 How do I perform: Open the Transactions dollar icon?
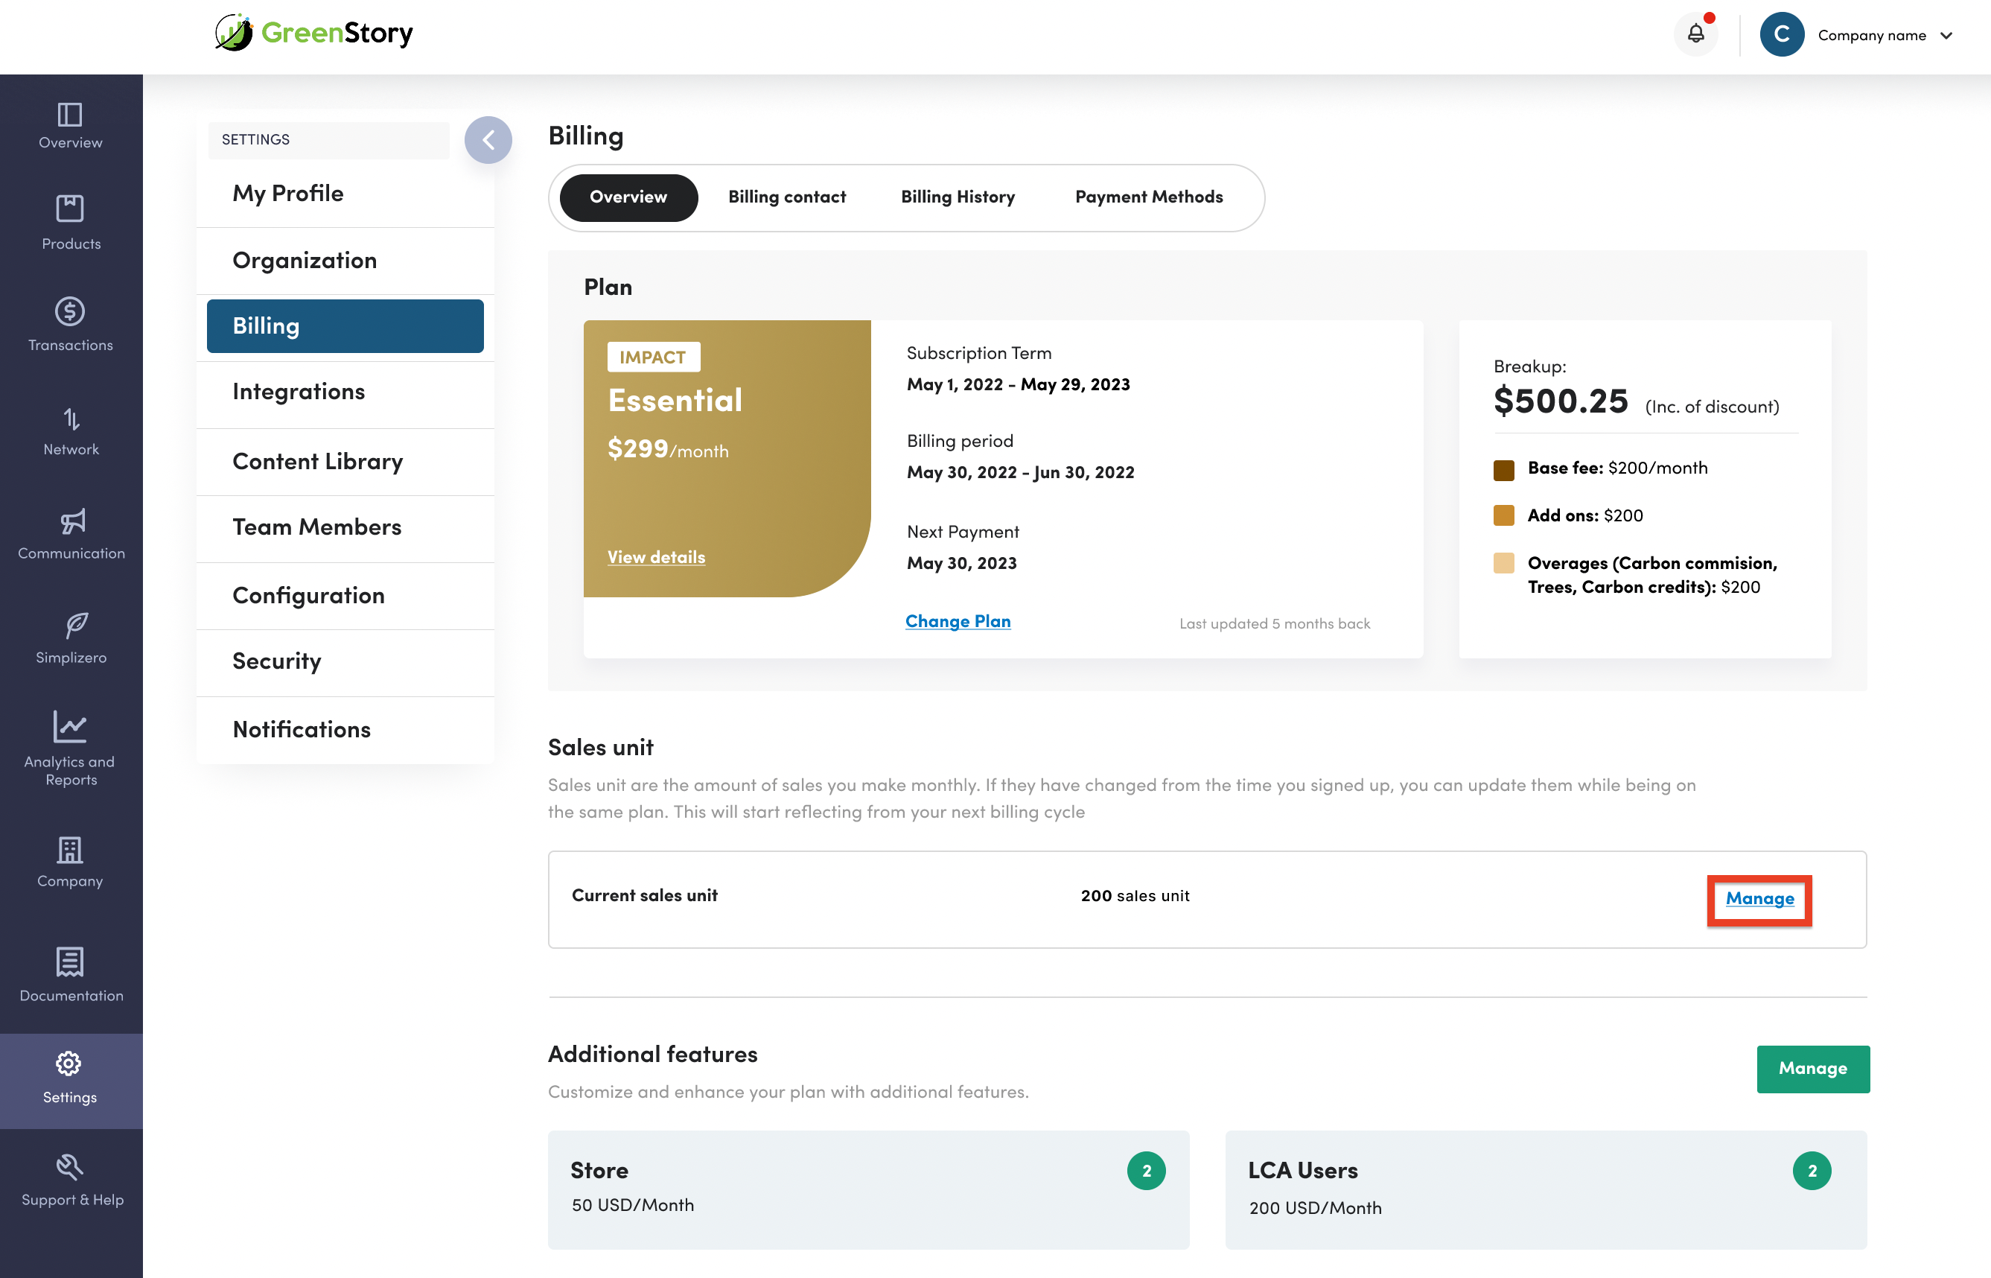click(71, 312)
